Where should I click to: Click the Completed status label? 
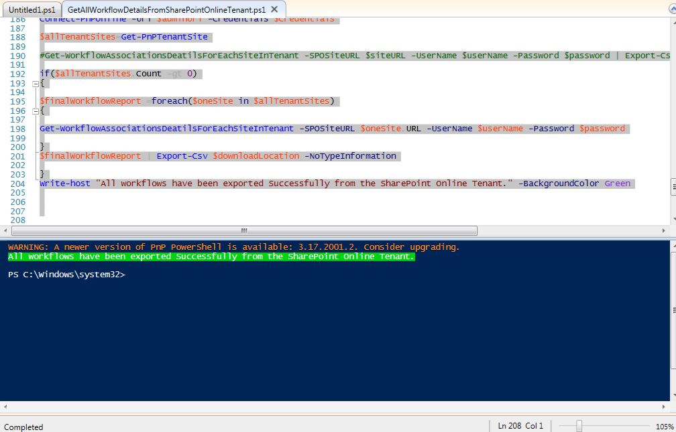[x=22, y=427]
